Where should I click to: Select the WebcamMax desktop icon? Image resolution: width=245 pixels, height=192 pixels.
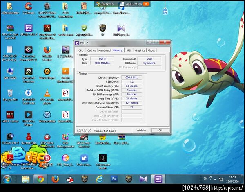(x=47, y=117)
